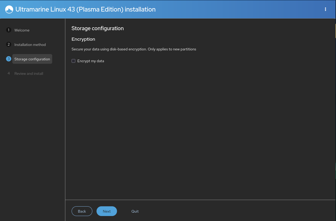Quit the installer
The image size is (336, 221).
click(135, 211)
